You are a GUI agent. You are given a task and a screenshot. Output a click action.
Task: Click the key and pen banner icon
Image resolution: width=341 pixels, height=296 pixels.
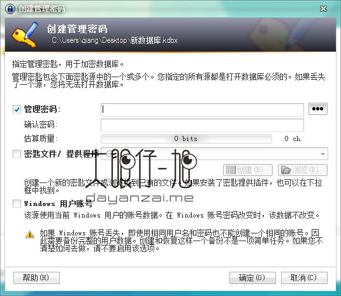point(25,34)
